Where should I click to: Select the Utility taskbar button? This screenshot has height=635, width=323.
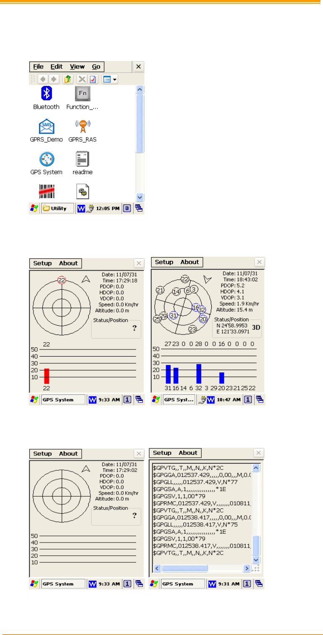coord(57,208)
